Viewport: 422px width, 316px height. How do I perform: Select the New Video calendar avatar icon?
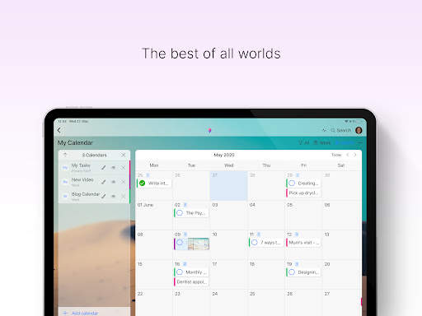point(65,182)
